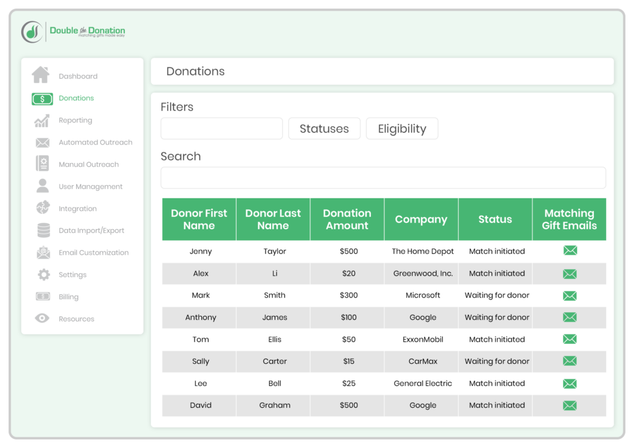
Task: Click the 'Microsoft' company cell
Action: (422, 296)
